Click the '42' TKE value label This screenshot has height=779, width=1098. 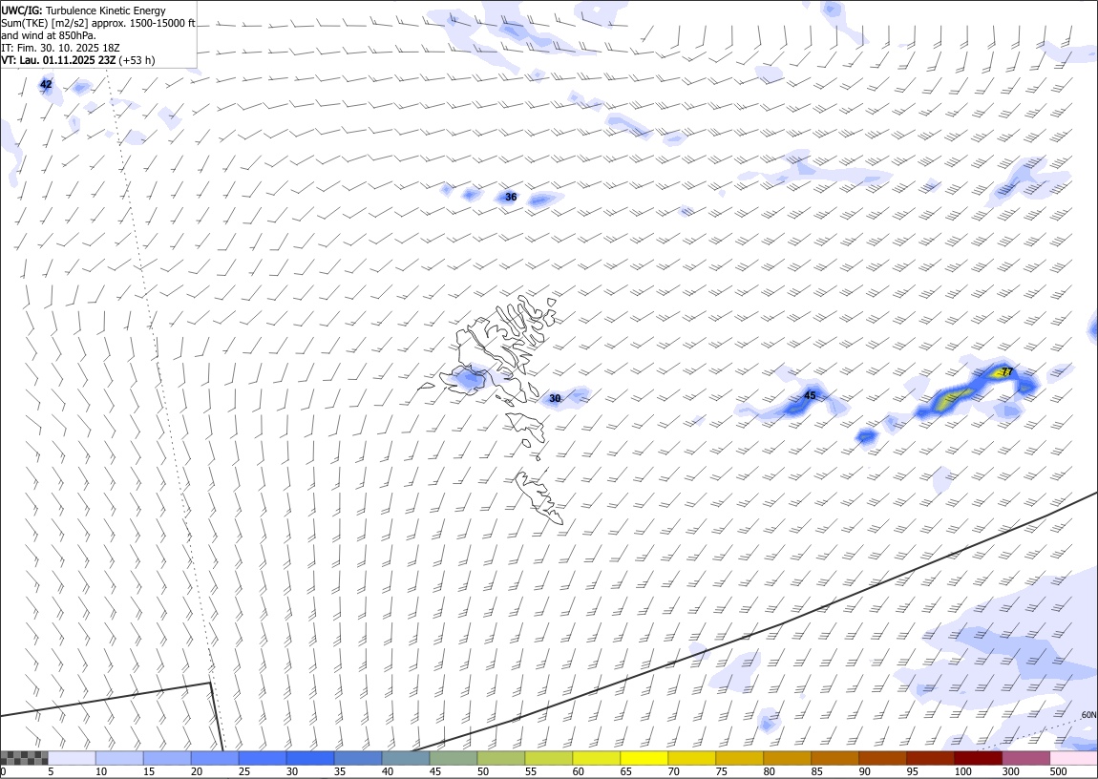pos(46,84)
